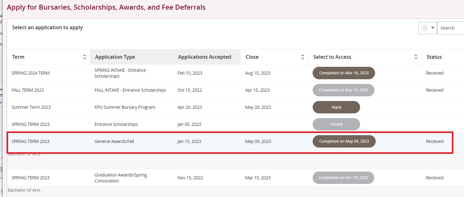Select the Graduation Awards/Spring Convocation entry
Image resolution: width=464 pixels, height=197 pixels.
point(120,178)
